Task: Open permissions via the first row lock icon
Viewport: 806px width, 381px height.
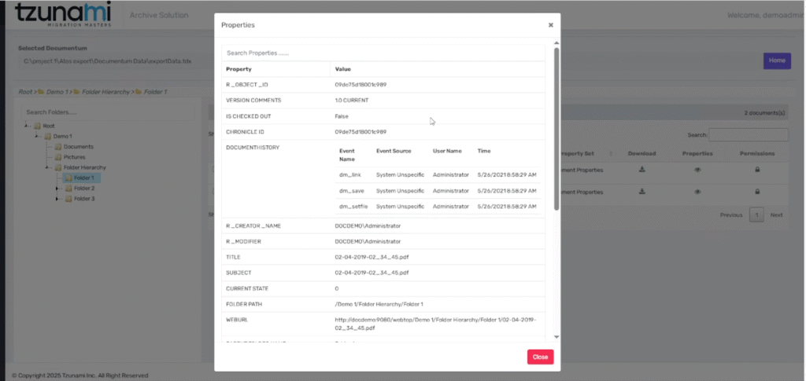Action: [x=757, y=169]
